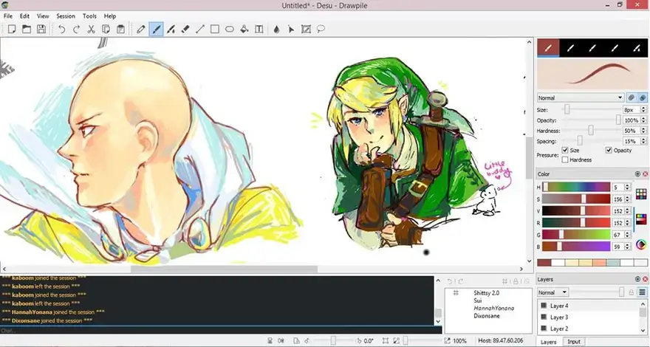This screenshot has width=650, height=347.
Task: Step the Hue value spinner
Action: click(627, 188)
